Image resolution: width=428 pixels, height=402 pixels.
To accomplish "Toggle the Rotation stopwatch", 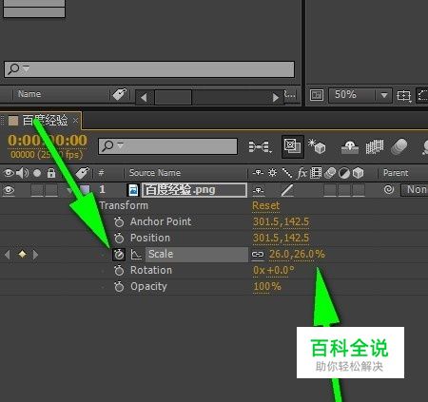I will coord(119,271).
